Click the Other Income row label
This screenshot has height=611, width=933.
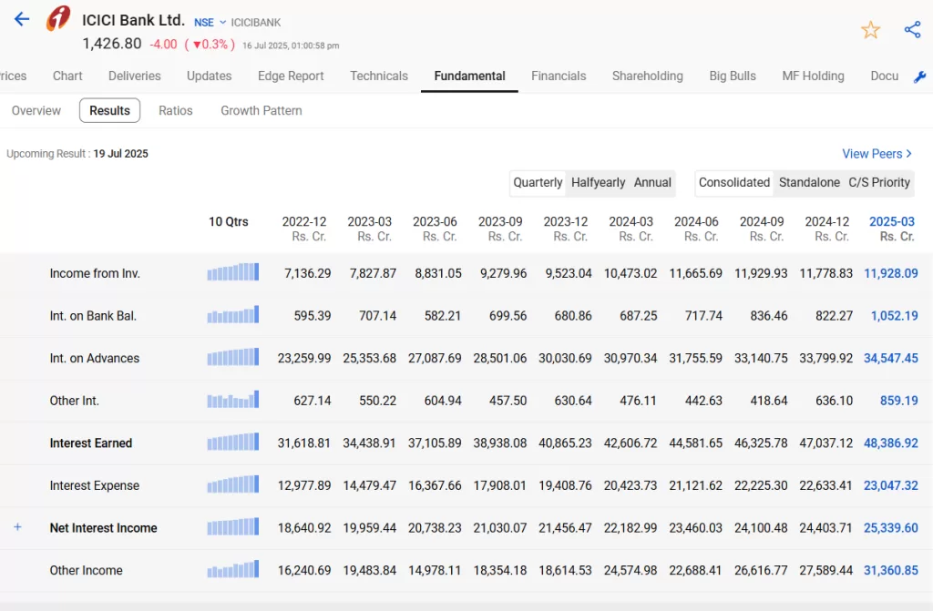click(87, 571)
